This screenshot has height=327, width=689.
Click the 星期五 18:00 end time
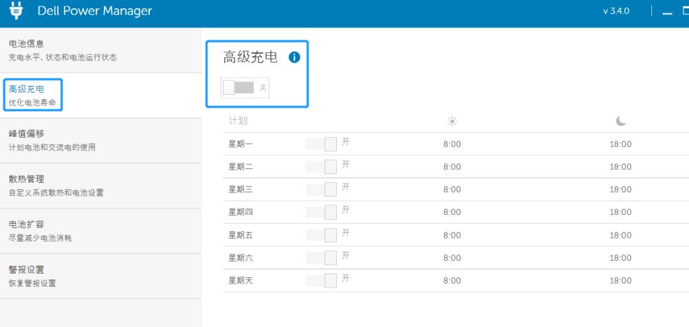(621, 235)
